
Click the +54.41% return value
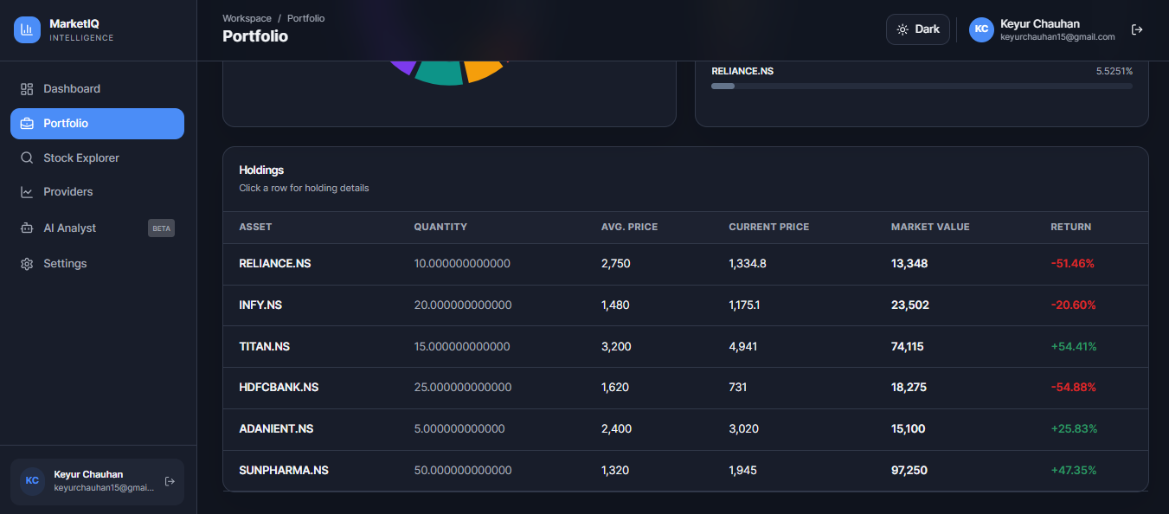pos(1074,347)
